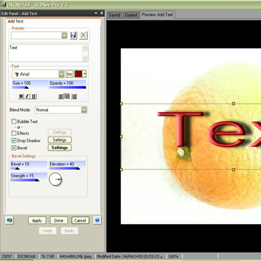This screenshot has height=261, width=261.
Task: Click the bottom-left text box handle
Action: pyautogui.click(x=121, y=170)
